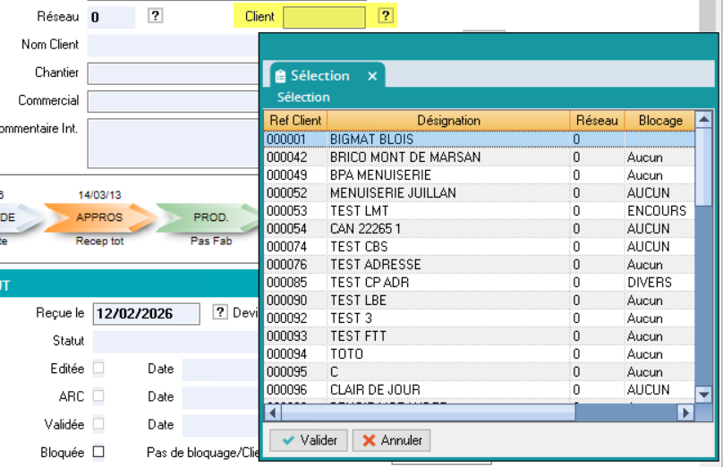Click the Chantier input field
723x467 pixels.
(174, 73)
